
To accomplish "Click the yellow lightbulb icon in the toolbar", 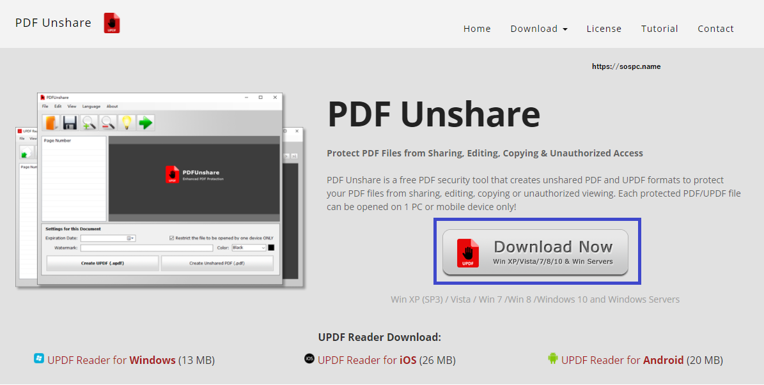I will point(127,123).
